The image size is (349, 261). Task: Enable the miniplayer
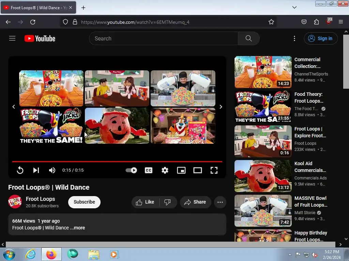pos(181,170)
